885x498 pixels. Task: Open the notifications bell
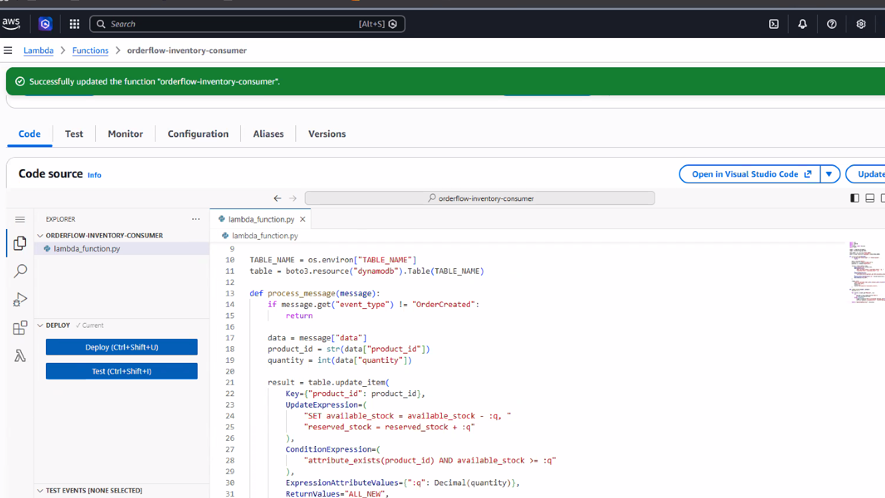point(802,24)
